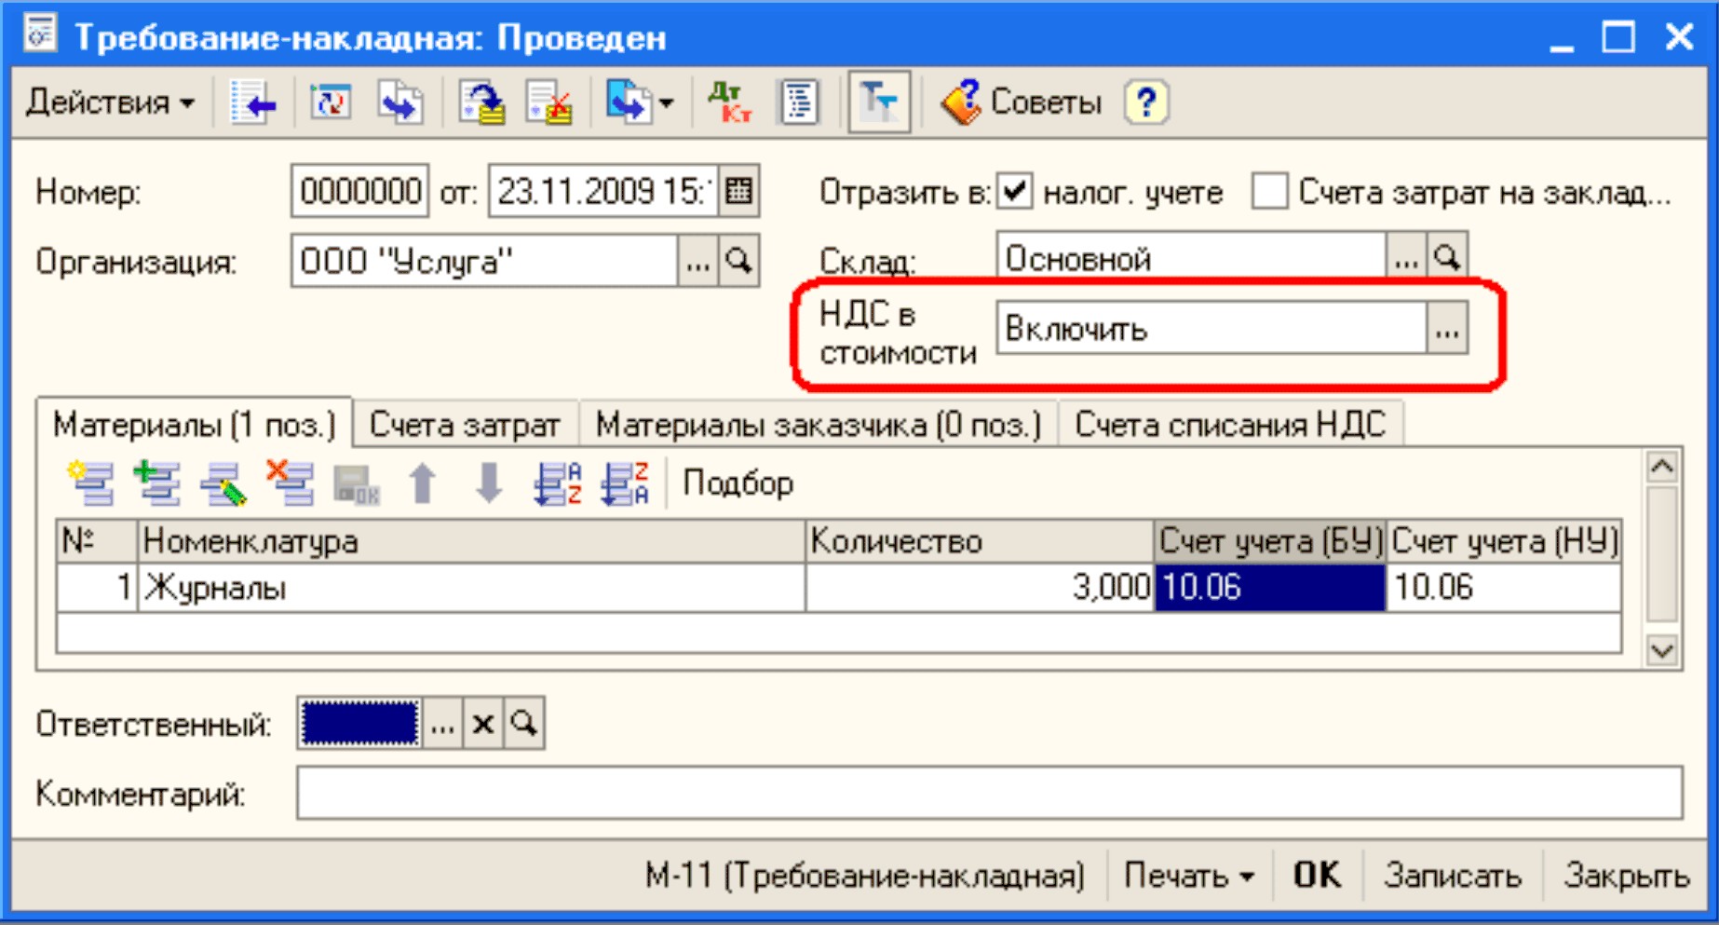
Task: Click the OK button
Action: coord(1317,876)
